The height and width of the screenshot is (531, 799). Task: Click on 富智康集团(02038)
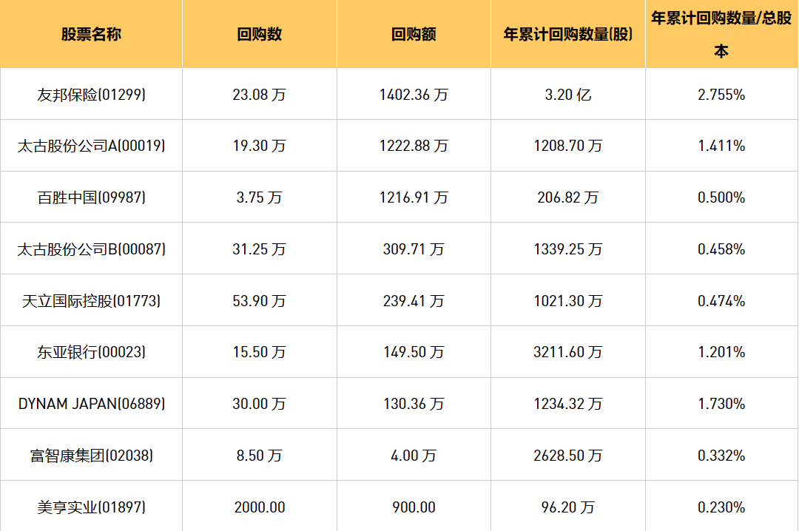(x=91, y=456)
